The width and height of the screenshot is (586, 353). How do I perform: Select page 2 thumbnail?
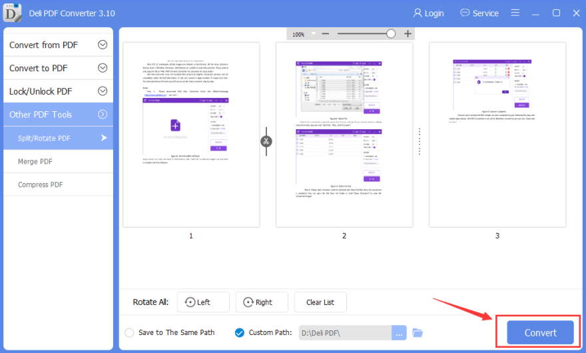pos(344,135)
